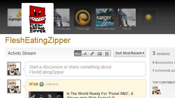This screenshot has height=98, width=175.
Task: Open the Dead Space tile posted minutes ago
Action: 61,17
